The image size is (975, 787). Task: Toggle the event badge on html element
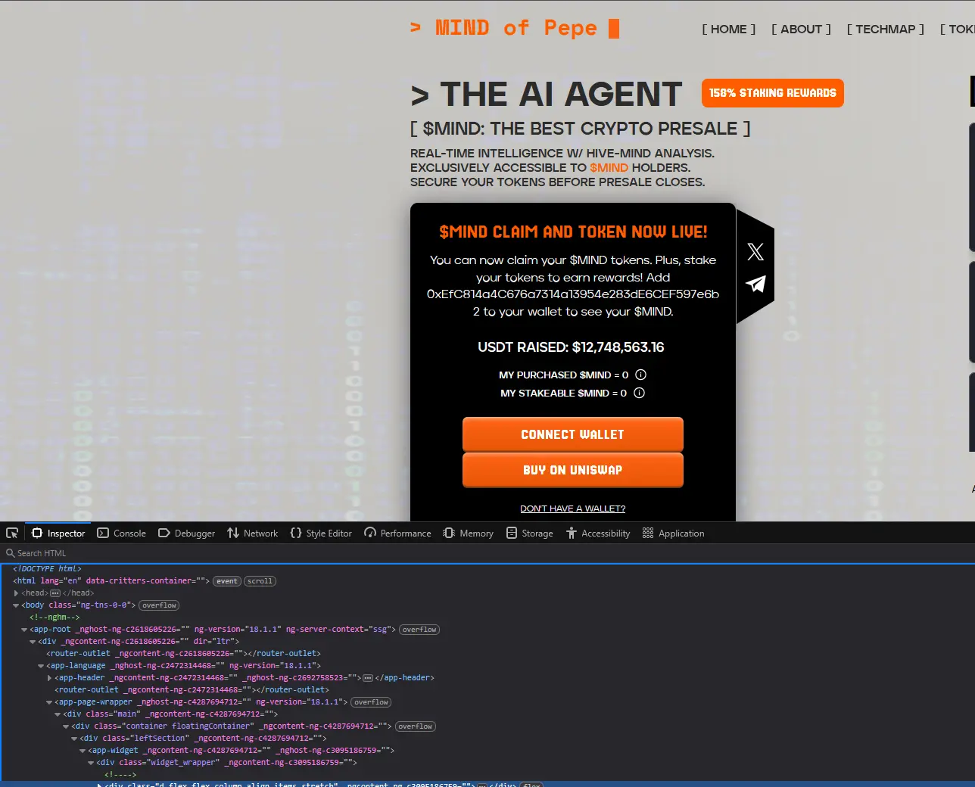227,581
